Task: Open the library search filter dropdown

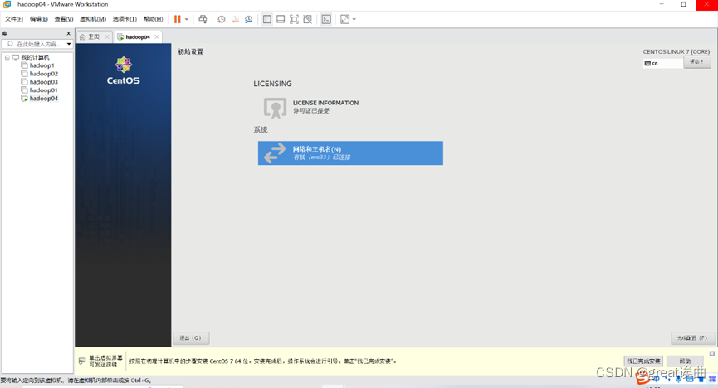Action: (x=69, y=45)
